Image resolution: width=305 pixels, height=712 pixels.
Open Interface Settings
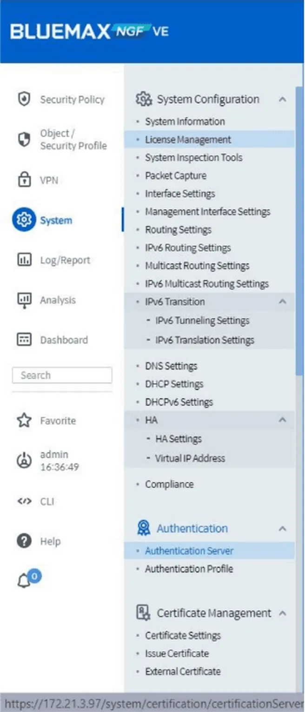click(x=180, y=194)
